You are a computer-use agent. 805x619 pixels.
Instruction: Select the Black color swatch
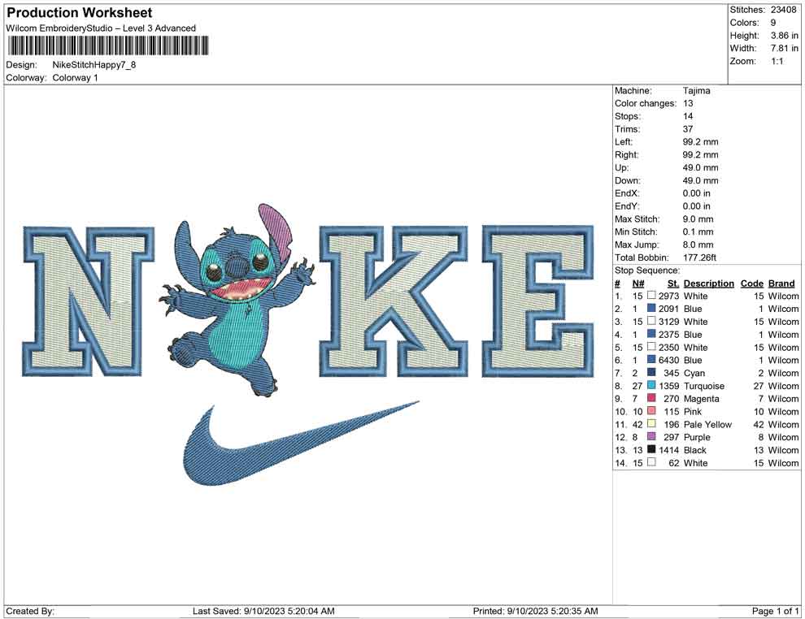click(651, 449)
